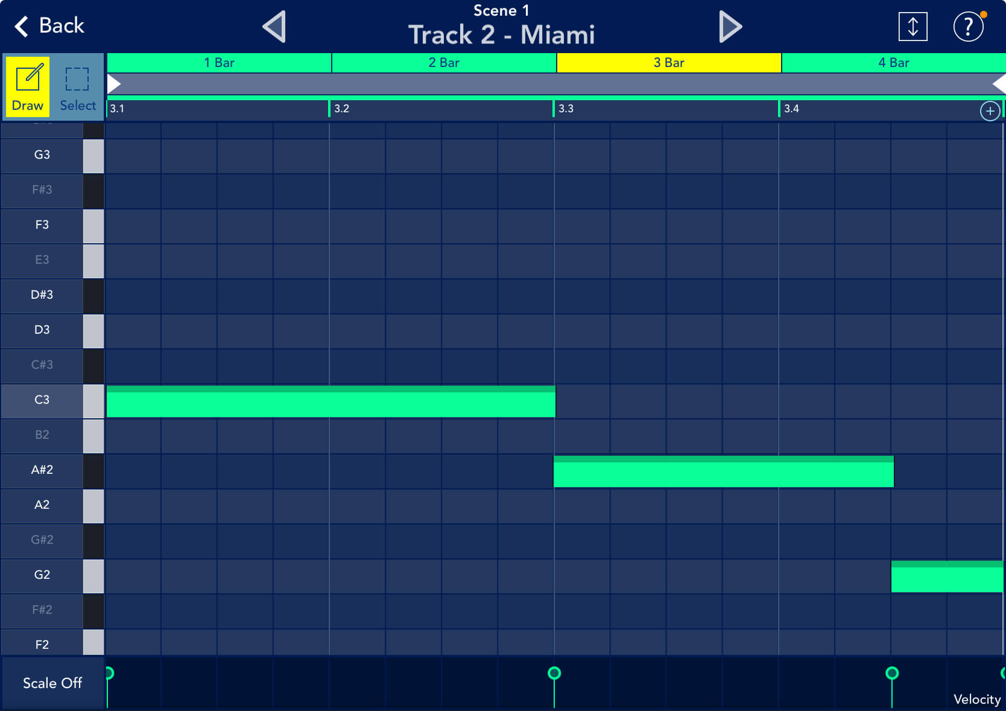Open the 1 Bar tab
The image size is (1006, 711).
[219, 63]
